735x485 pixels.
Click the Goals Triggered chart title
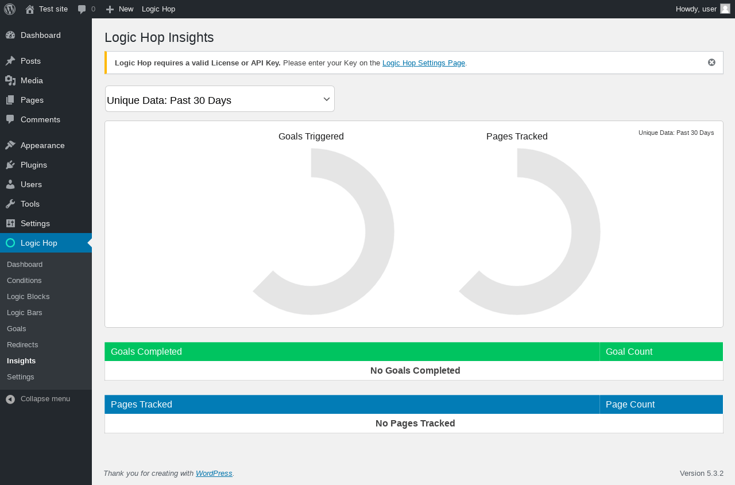click(311, 137)
